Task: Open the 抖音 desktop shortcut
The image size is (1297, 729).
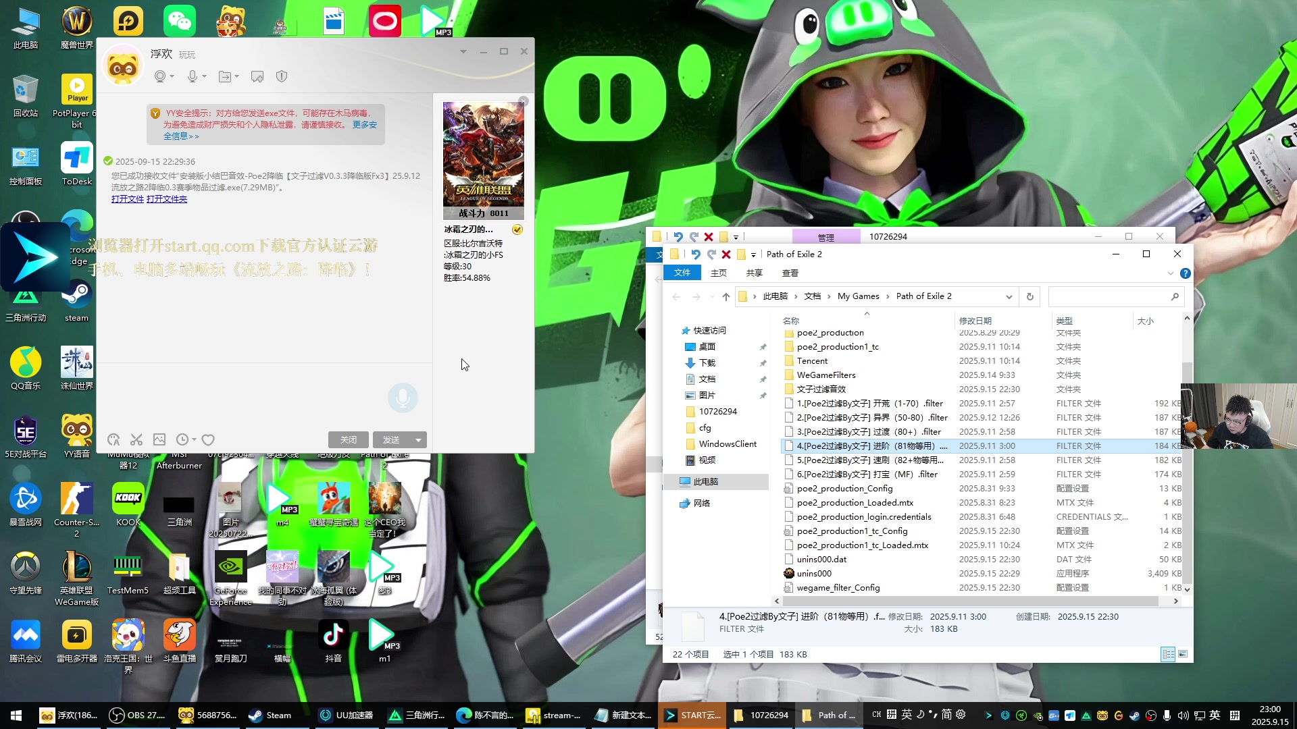Action: click(333, 641)
